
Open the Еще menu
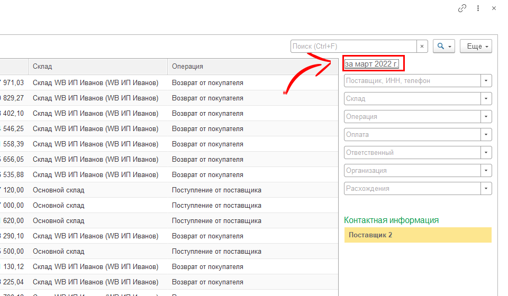pos(476,47)
